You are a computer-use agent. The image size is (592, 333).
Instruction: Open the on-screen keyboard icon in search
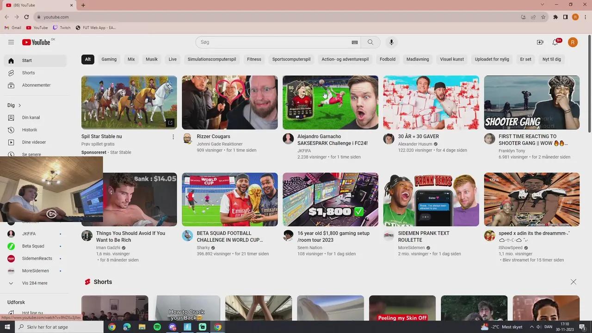(x=355, y=42)
